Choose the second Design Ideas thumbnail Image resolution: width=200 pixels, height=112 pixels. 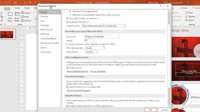(186, 71)
